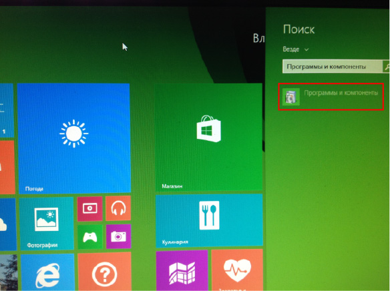
Task: Open the Help question mark tile
Action: click(x=104, y=272)
